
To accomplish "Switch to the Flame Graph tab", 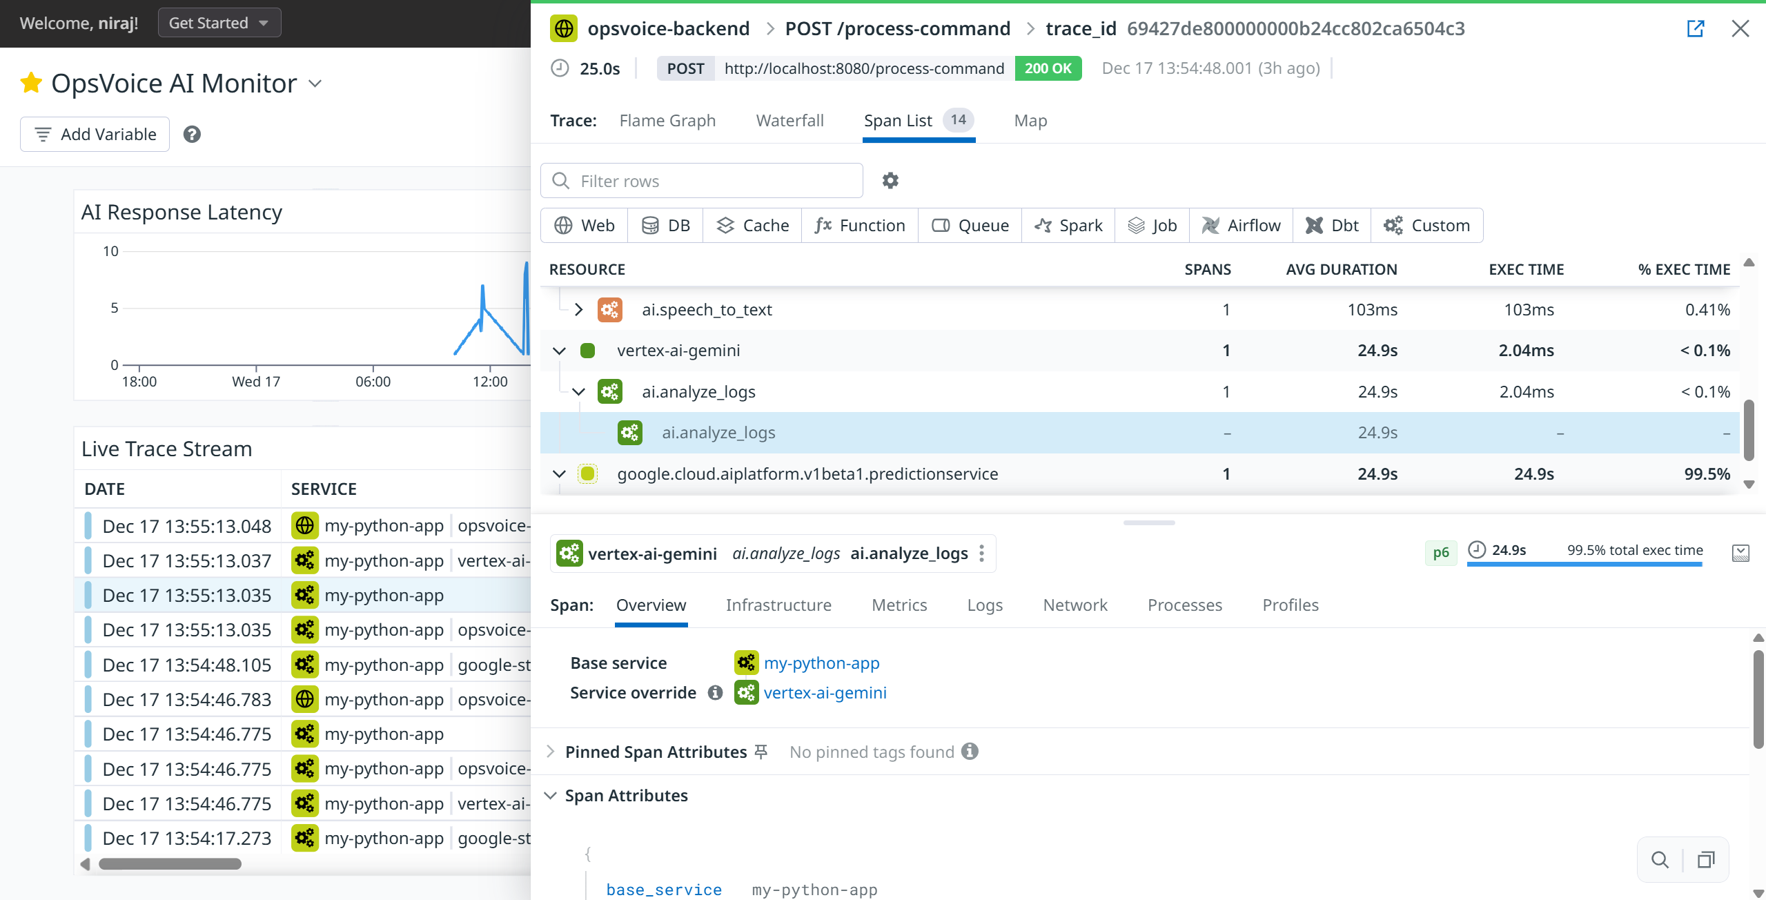I will [x=667, y=121].
